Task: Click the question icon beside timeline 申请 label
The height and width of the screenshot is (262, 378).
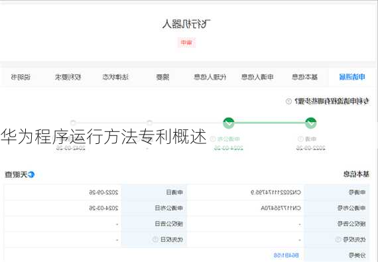Action: point(300,139)
